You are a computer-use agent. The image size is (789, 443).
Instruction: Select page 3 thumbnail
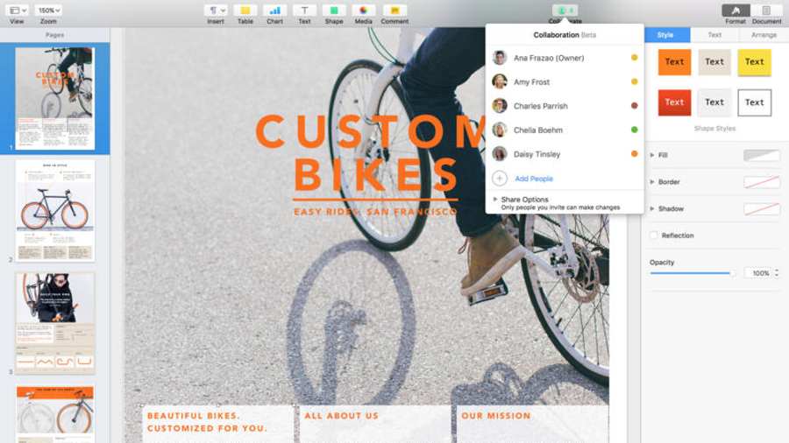pyautogui.click(x=55, y=323)
